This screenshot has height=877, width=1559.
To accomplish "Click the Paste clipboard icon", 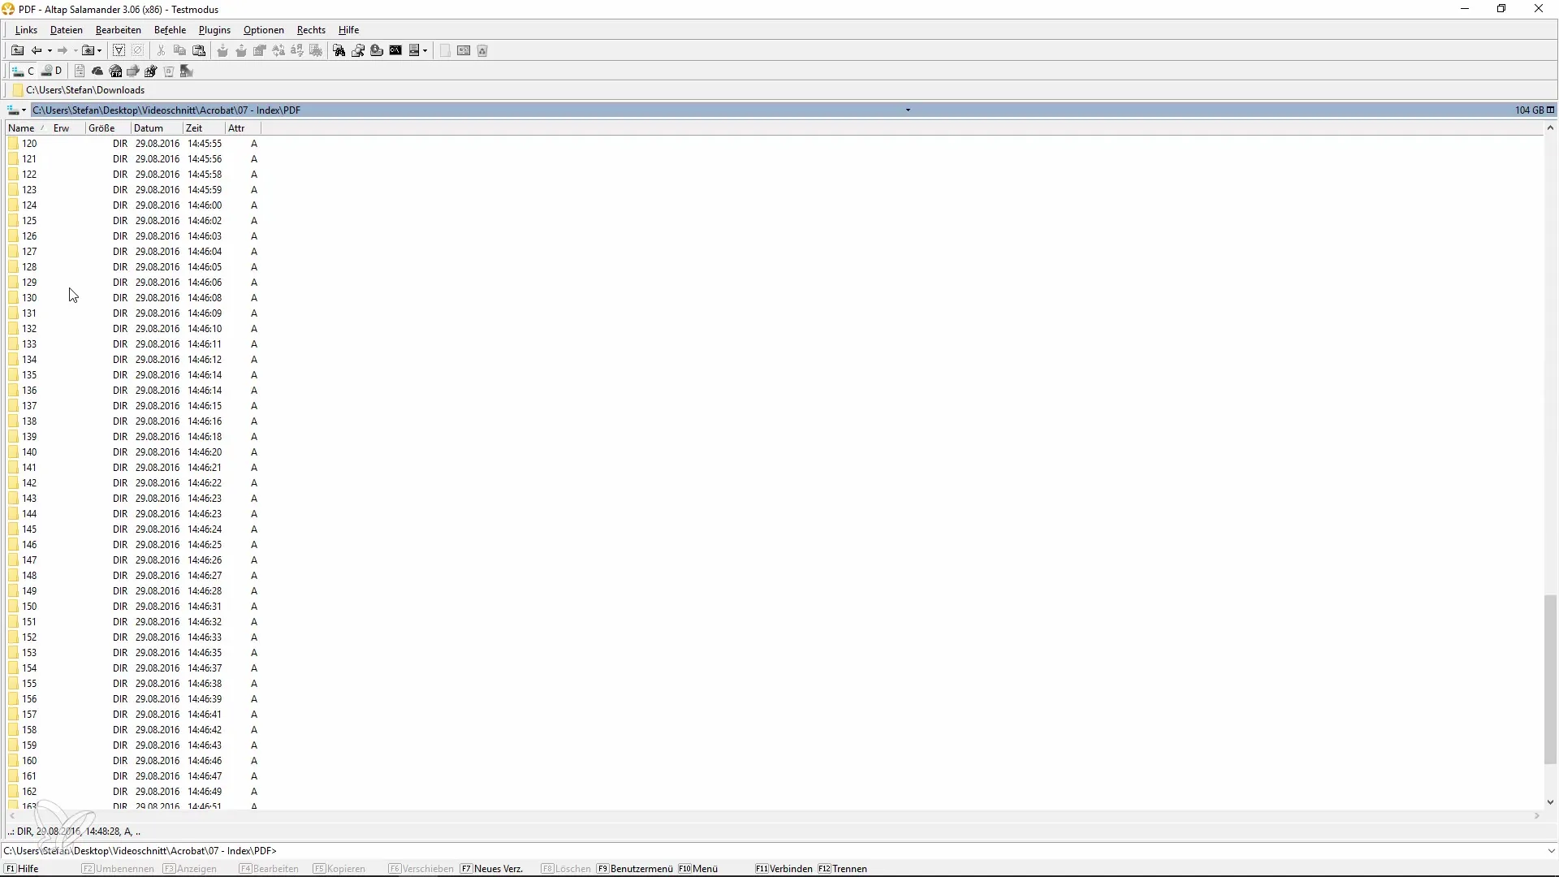I will pos(199,50).
